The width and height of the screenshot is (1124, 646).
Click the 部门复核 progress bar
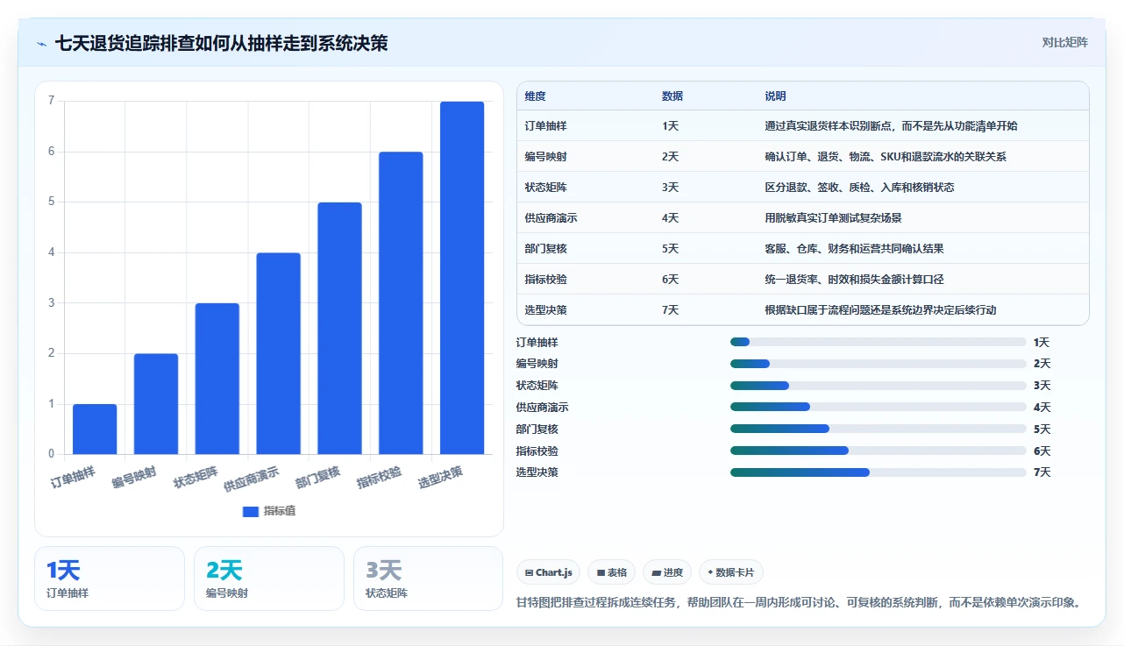click(x=878, y=429)
